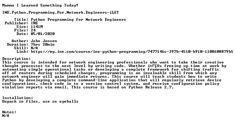Click the Title value 'Python Programming for Network Engineers'
This screenshot has width=236, height=121.
[x=78, y=20]
